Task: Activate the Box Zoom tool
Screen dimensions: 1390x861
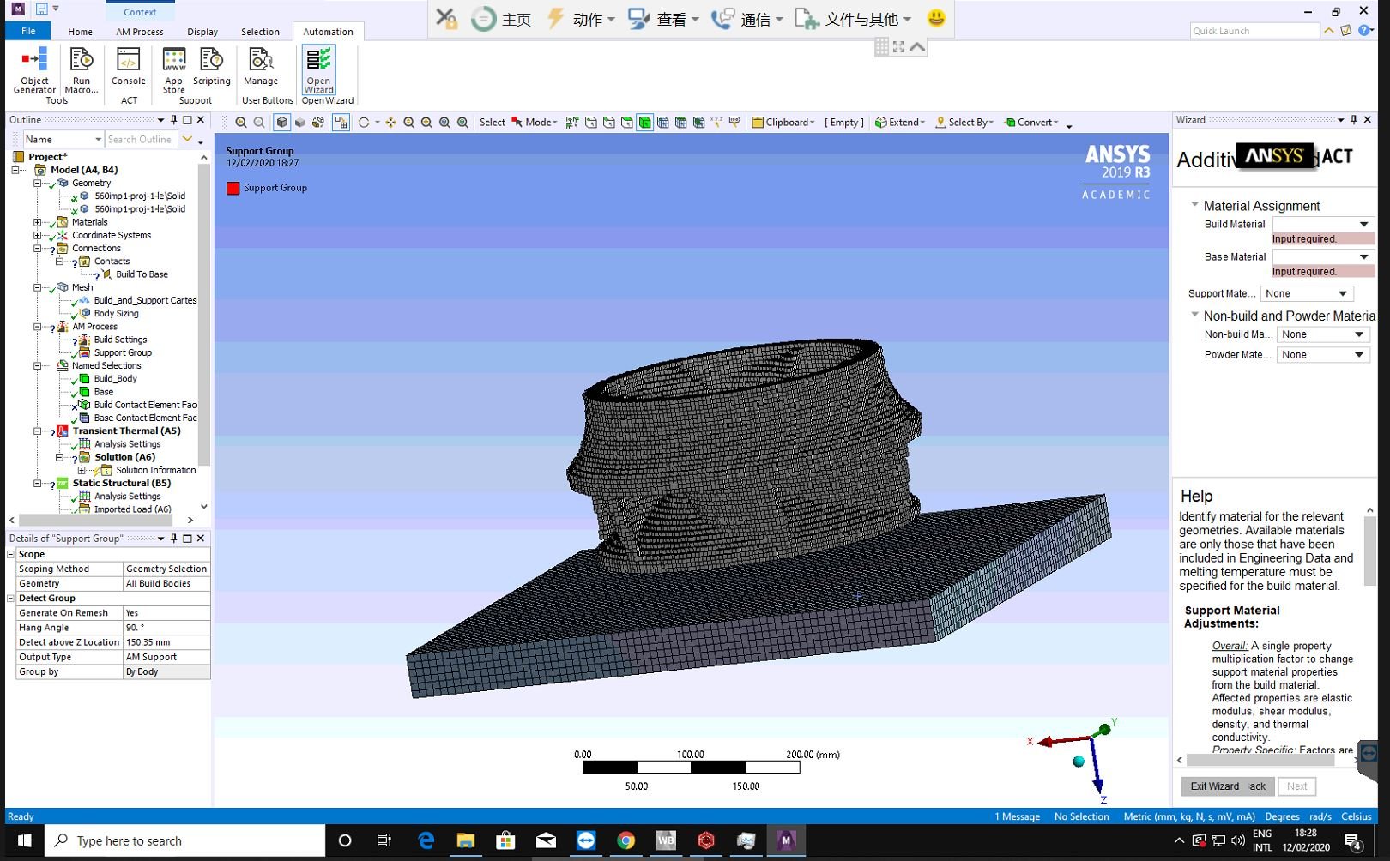Action: pyautogui.click(x=445, y=122)
